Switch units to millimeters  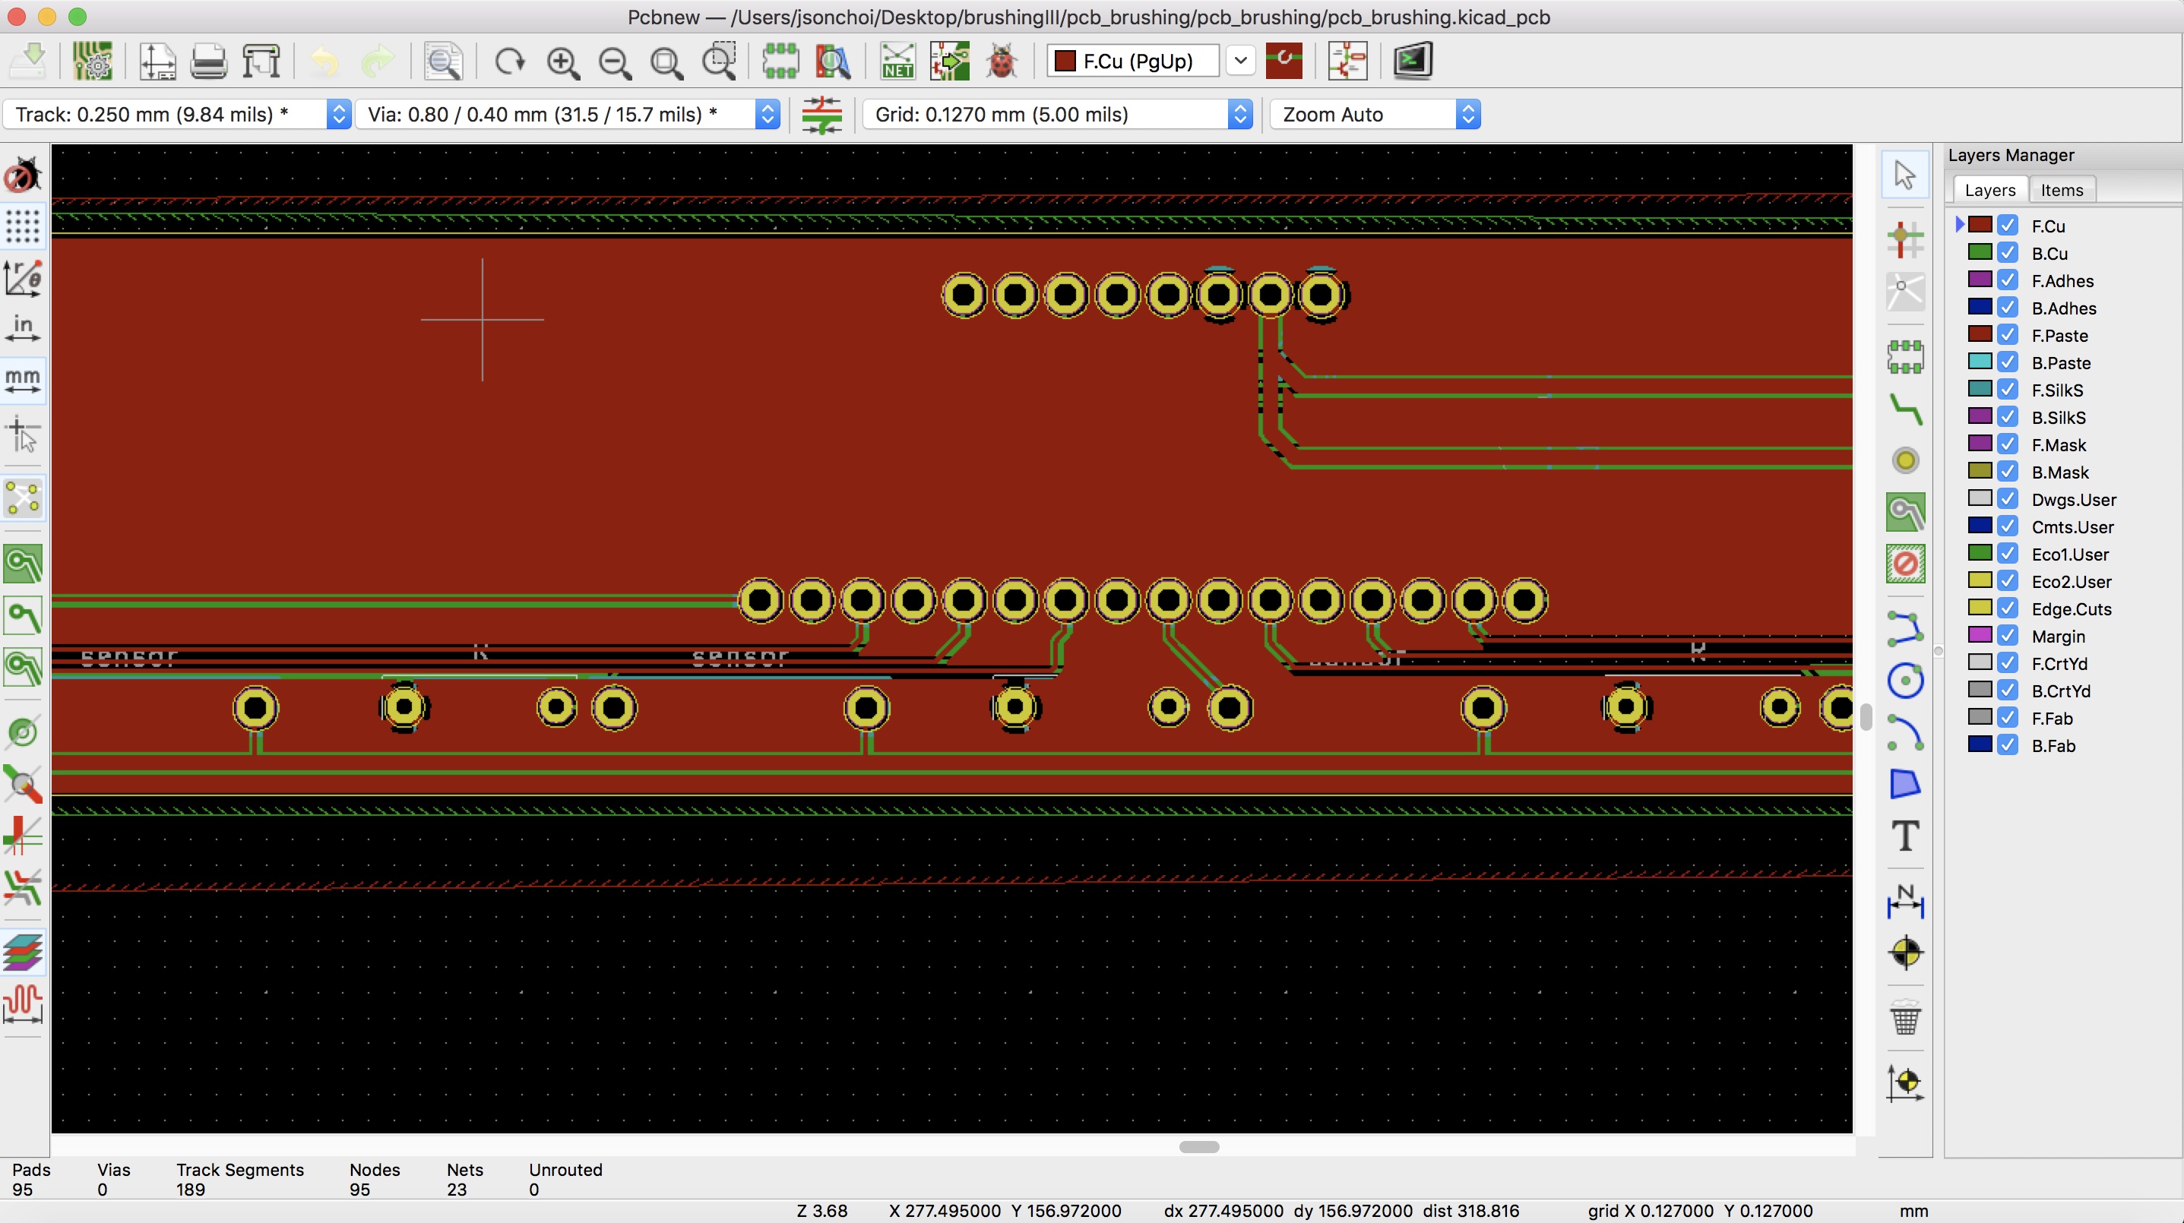coord(23,380)
